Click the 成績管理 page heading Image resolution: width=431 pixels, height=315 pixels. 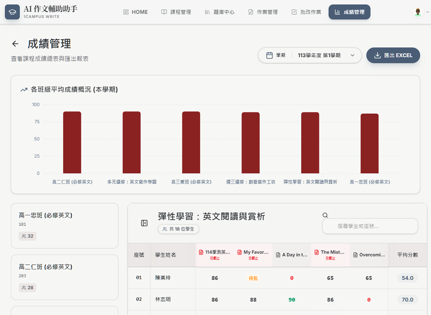49,44
